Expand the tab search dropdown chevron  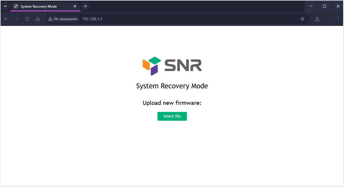(5, 6)
